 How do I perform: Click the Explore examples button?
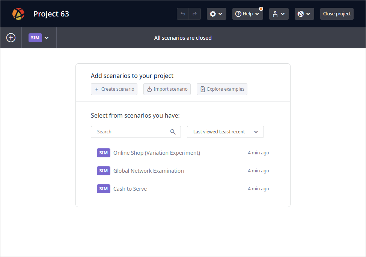(222, 89)
